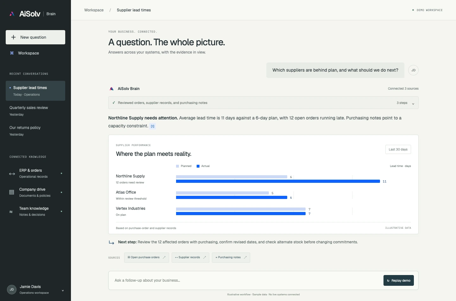Click the ERP & orders arrows icon

(x=12, y=174)
